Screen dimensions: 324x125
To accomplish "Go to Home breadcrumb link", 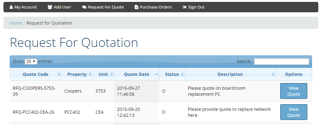I will point(16,23).
